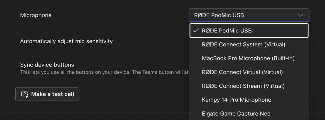The width and height of the screenshot is (325, 120).
Task: Click Automatically adjust mic sensitivity label
Action: 66,41
